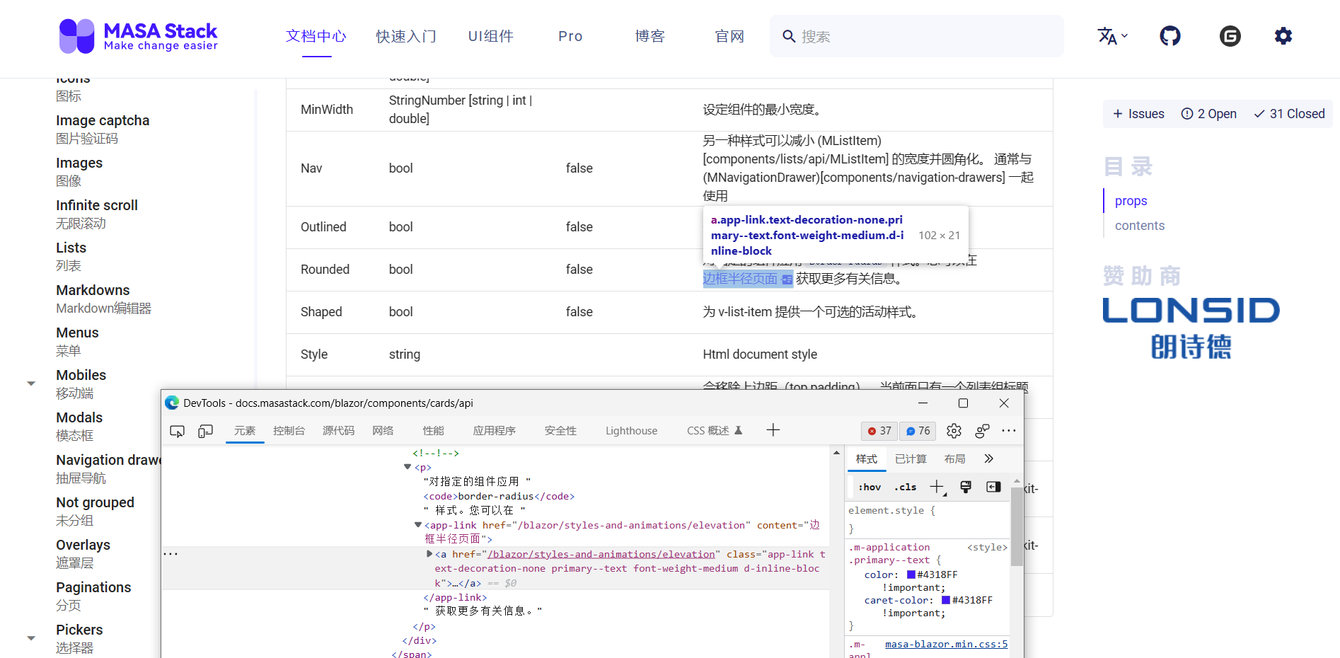Expand the Pickers sidebar section
The height and width of the screenshot is (658, 1340).
(31, 637)
